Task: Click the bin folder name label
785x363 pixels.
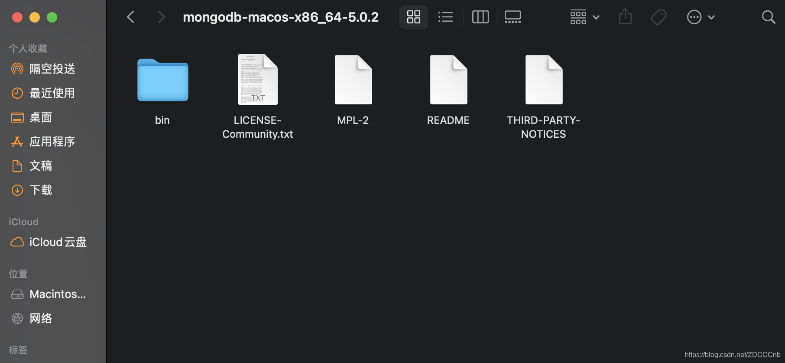Action: pos(162,120)
